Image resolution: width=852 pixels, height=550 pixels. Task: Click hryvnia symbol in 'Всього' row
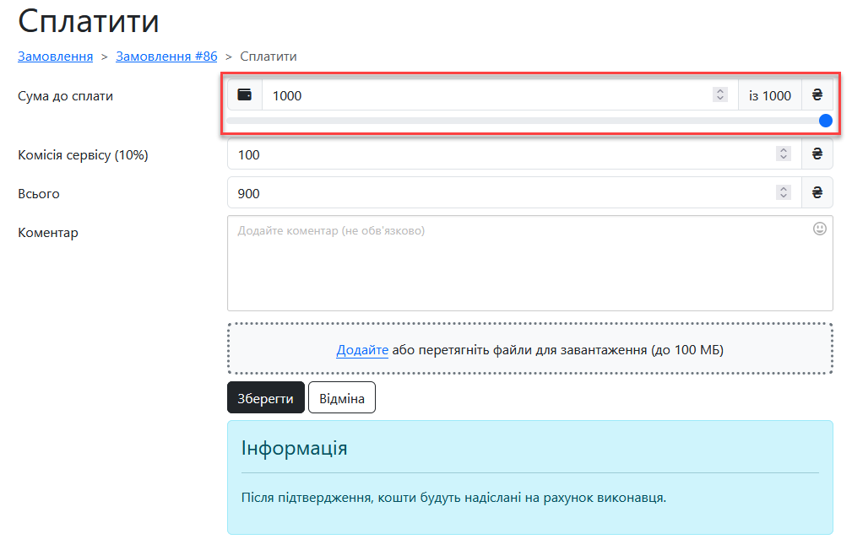tap(817, 192)
